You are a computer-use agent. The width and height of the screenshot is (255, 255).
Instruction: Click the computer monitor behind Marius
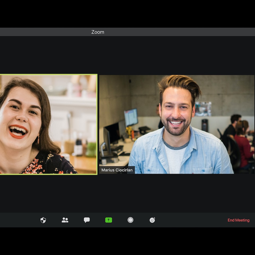pyautogui.click(x=131, y=117)
